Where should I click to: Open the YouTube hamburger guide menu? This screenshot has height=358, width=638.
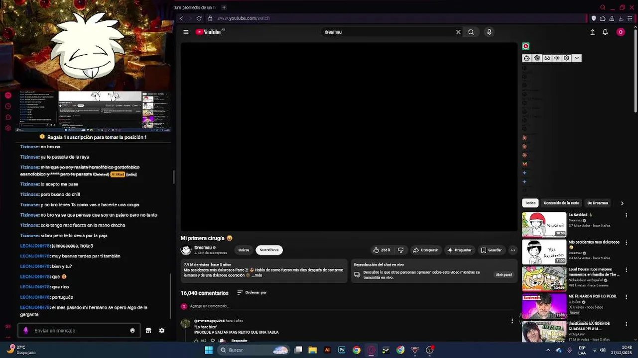click(186, 32)
